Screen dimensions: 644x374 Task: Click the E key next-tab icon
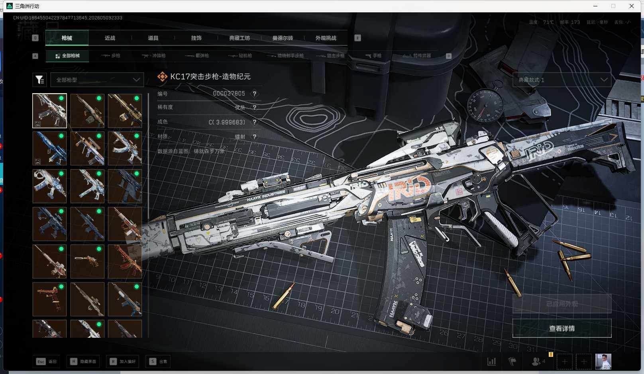click(x=357, y=38)
